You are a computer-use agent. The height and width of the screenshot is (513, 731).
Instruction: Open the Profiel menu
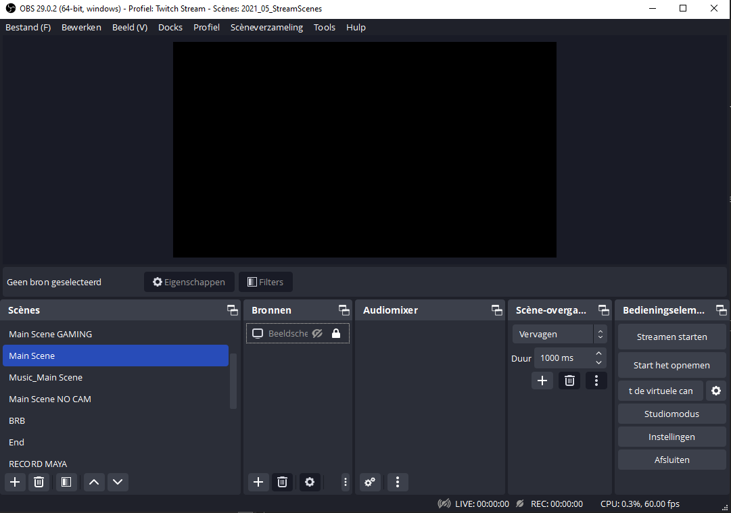tap(206, 28)
